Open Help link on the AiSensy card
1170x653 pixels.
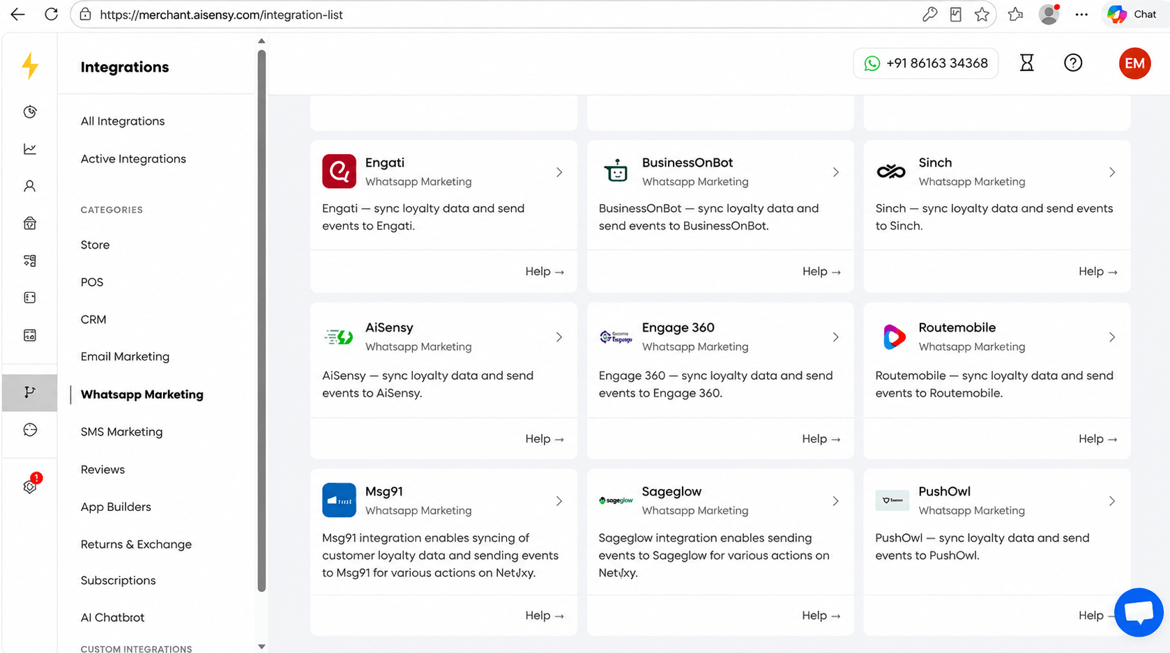tap(545, 439)
